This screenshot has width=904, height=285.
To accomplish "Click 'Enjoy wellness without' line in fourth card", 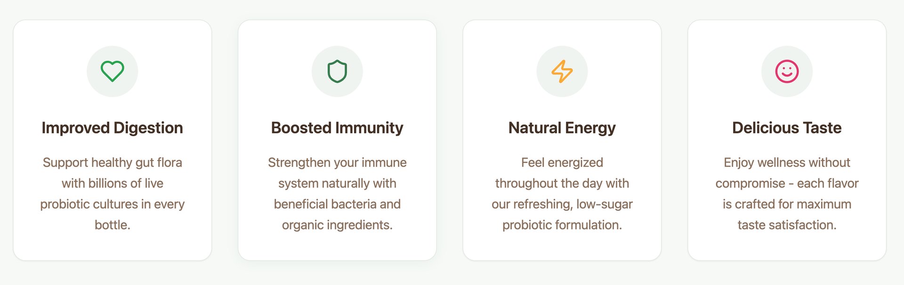I will 787,163.
